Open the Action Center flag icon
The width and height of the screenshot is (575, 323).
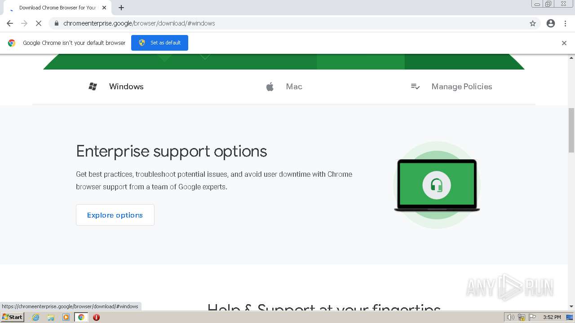click(532, 317)
